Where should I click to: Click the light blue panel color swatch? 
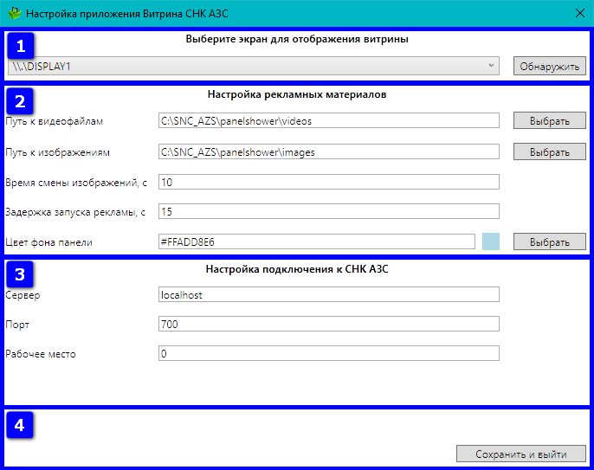point(491,241)
